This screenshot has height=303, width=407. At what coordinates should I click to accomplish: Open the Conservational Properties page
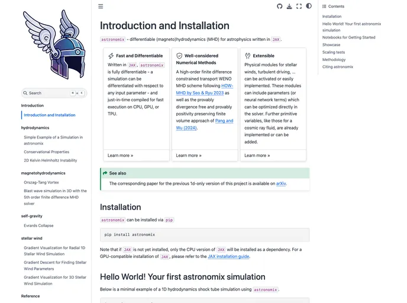pyautogui.click(x=47, y=152)
